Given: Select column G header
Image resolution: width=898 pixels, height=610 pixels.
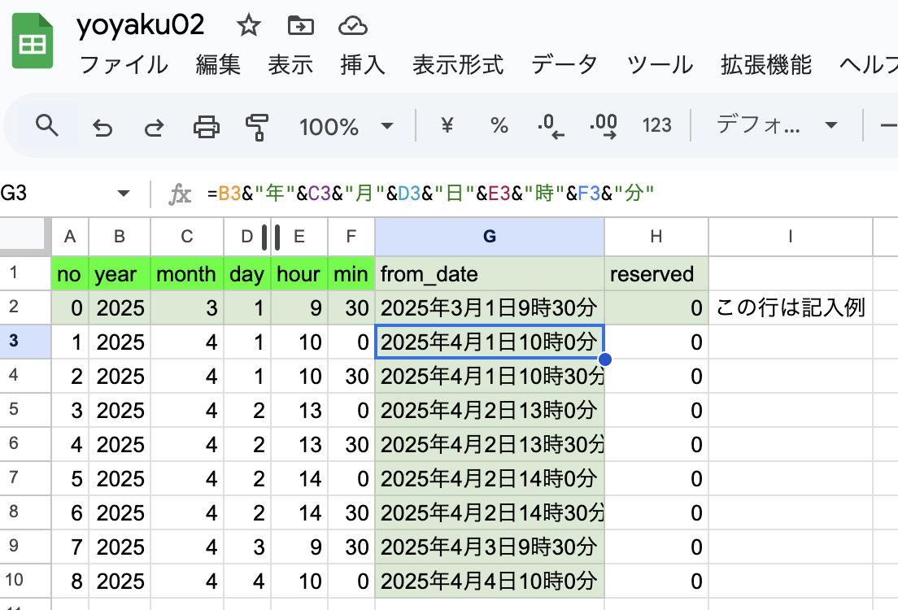Looking at the screenshot, I should (x=490, y=237).
